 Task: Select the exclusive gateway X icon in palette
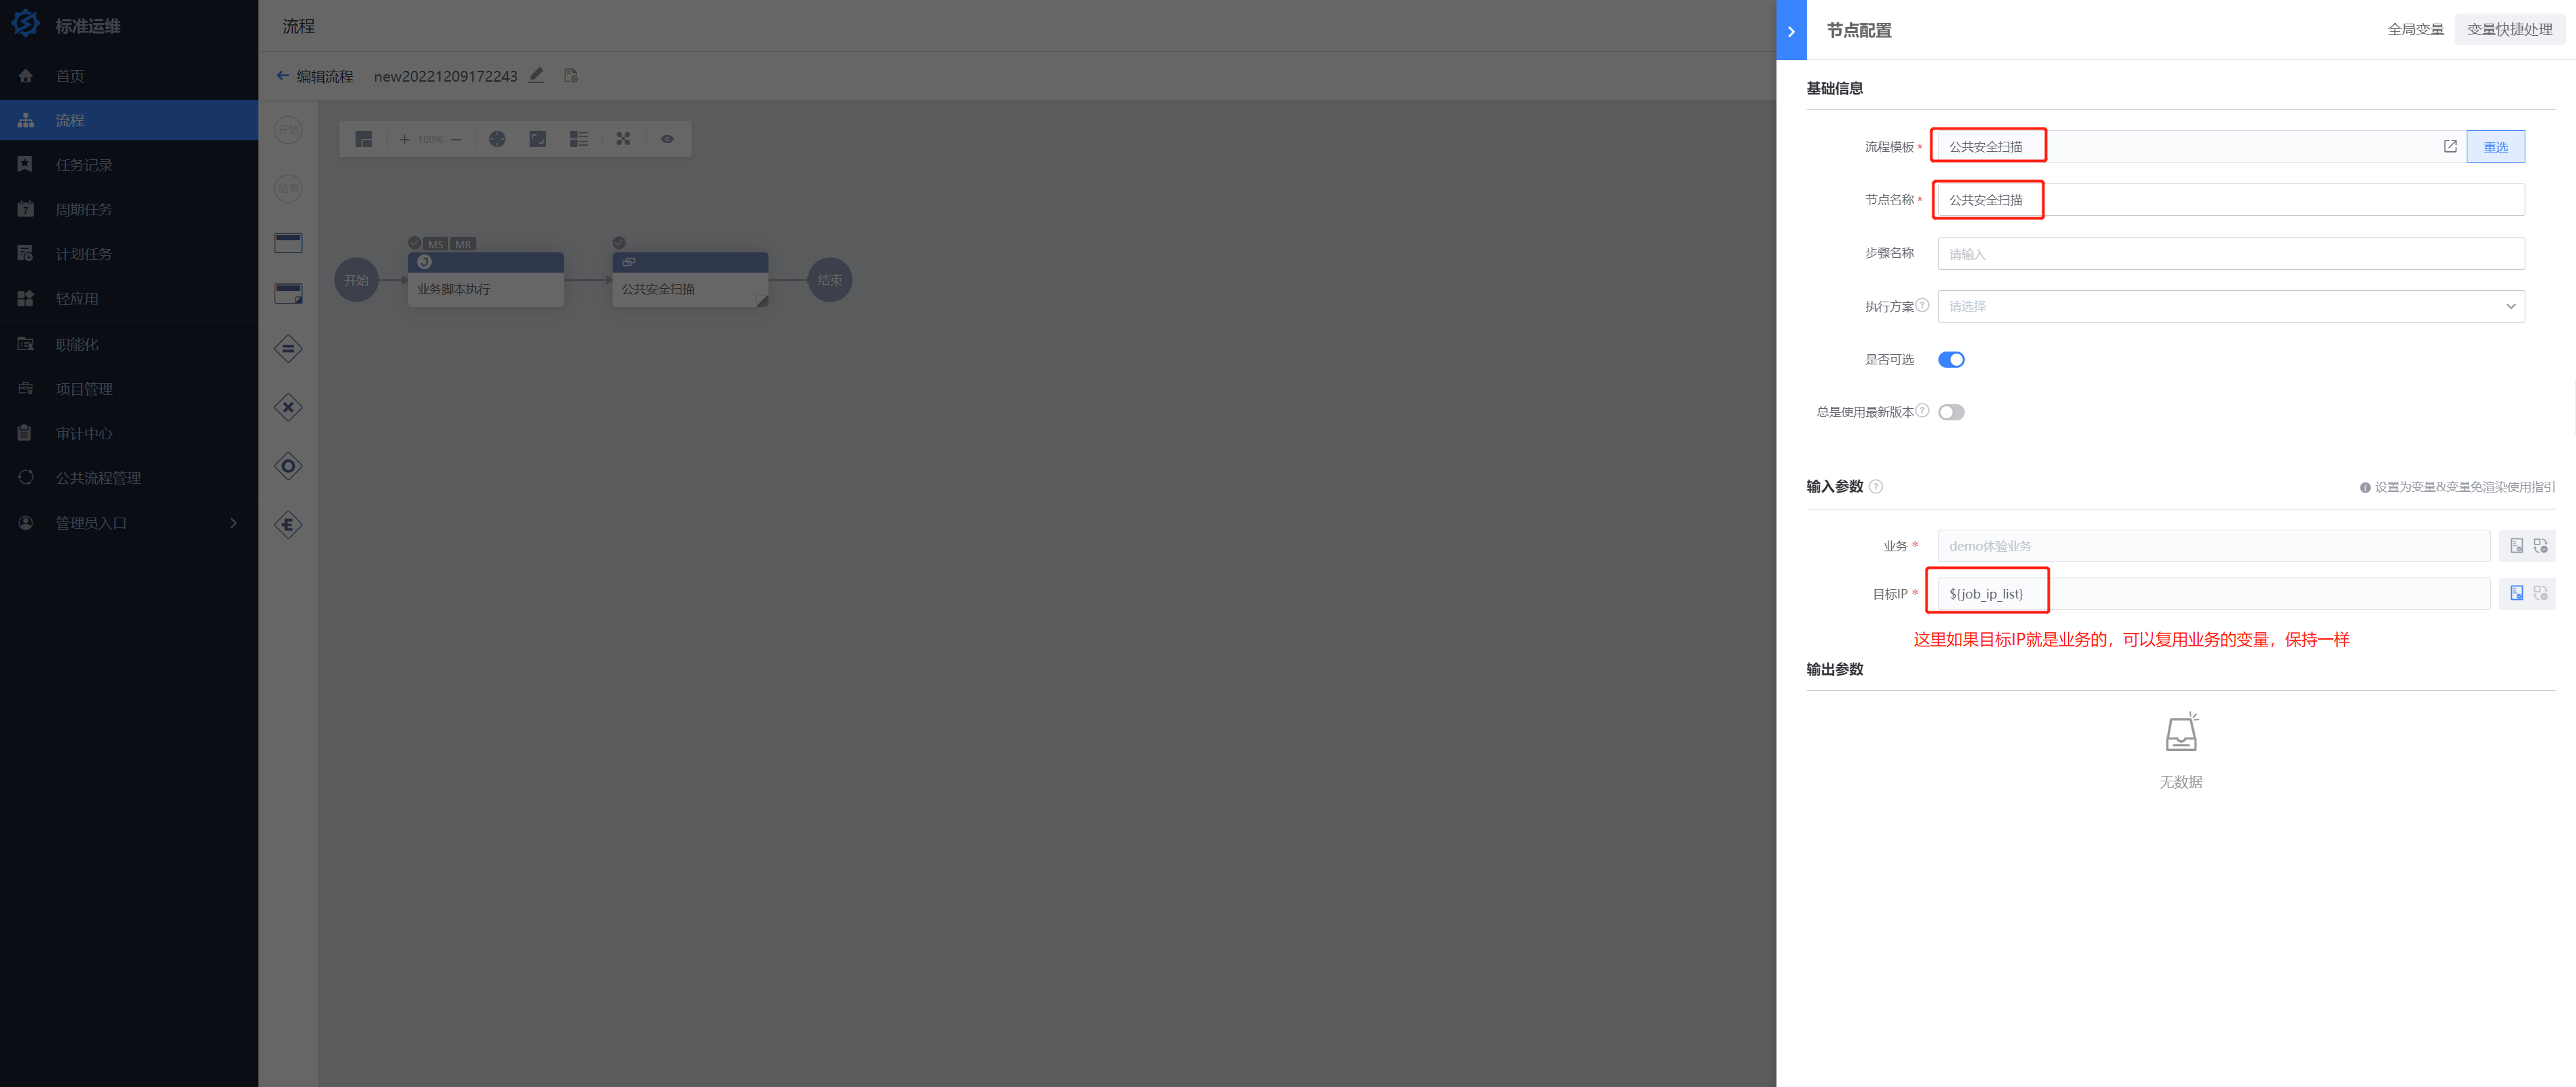point(288,407)
